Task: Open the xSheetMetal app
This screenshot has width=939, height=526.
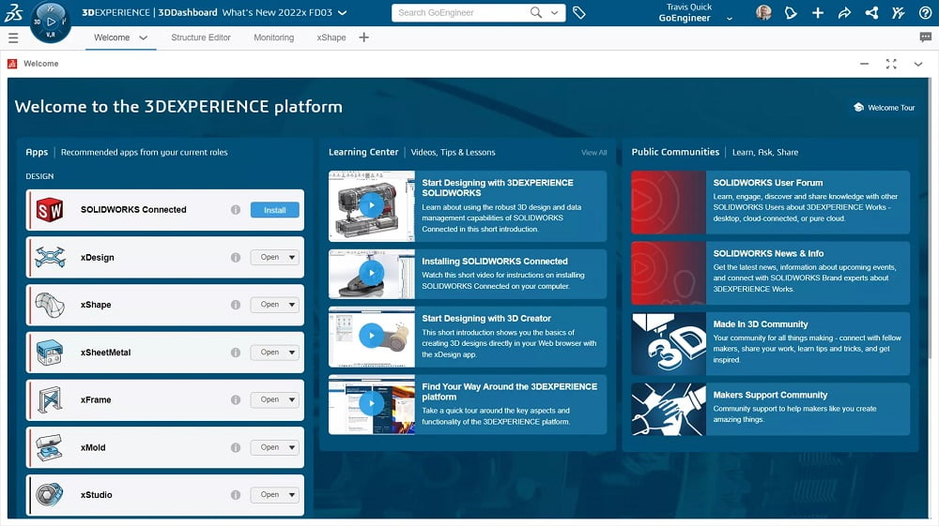Action: pos(269,353)
